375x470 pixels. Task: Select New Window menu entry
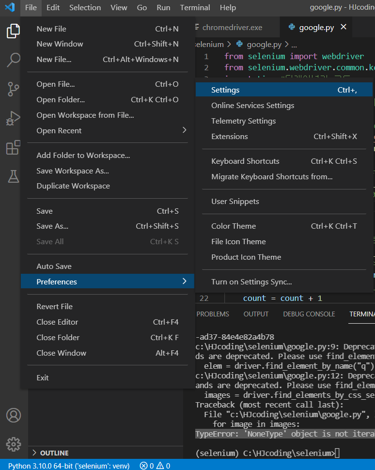[107, 44]
